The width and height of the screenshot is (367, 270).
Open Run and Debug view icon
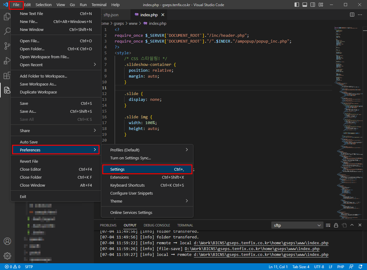pos(7,61)
